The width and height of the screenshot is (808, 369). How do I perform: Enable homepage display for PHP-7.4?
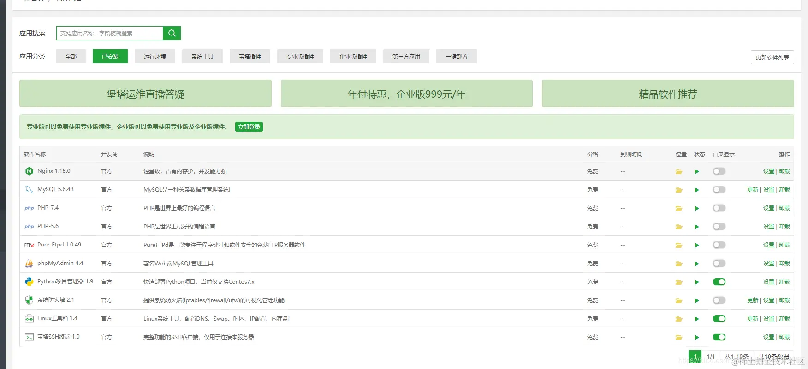[x=719, y=208]
